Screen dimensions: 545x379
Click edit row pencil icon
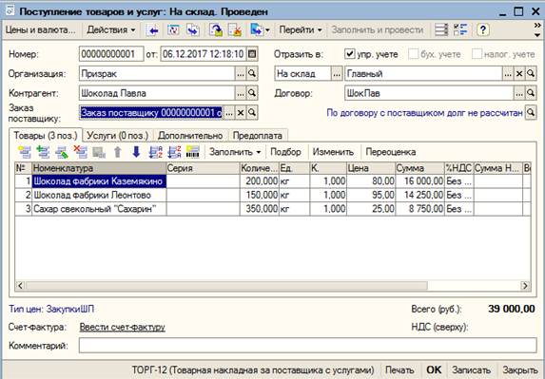(x=62, y=152)
